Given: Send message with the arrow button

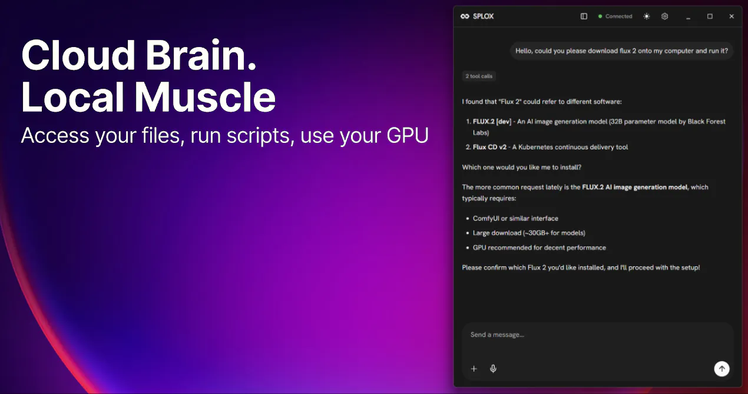Looking at the screenshot, I should [x=721, y=369].
